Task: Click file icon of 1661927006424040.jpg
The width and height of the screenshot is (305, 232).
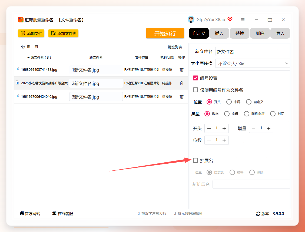Action: pyautogui.click(x=18, y=96)
